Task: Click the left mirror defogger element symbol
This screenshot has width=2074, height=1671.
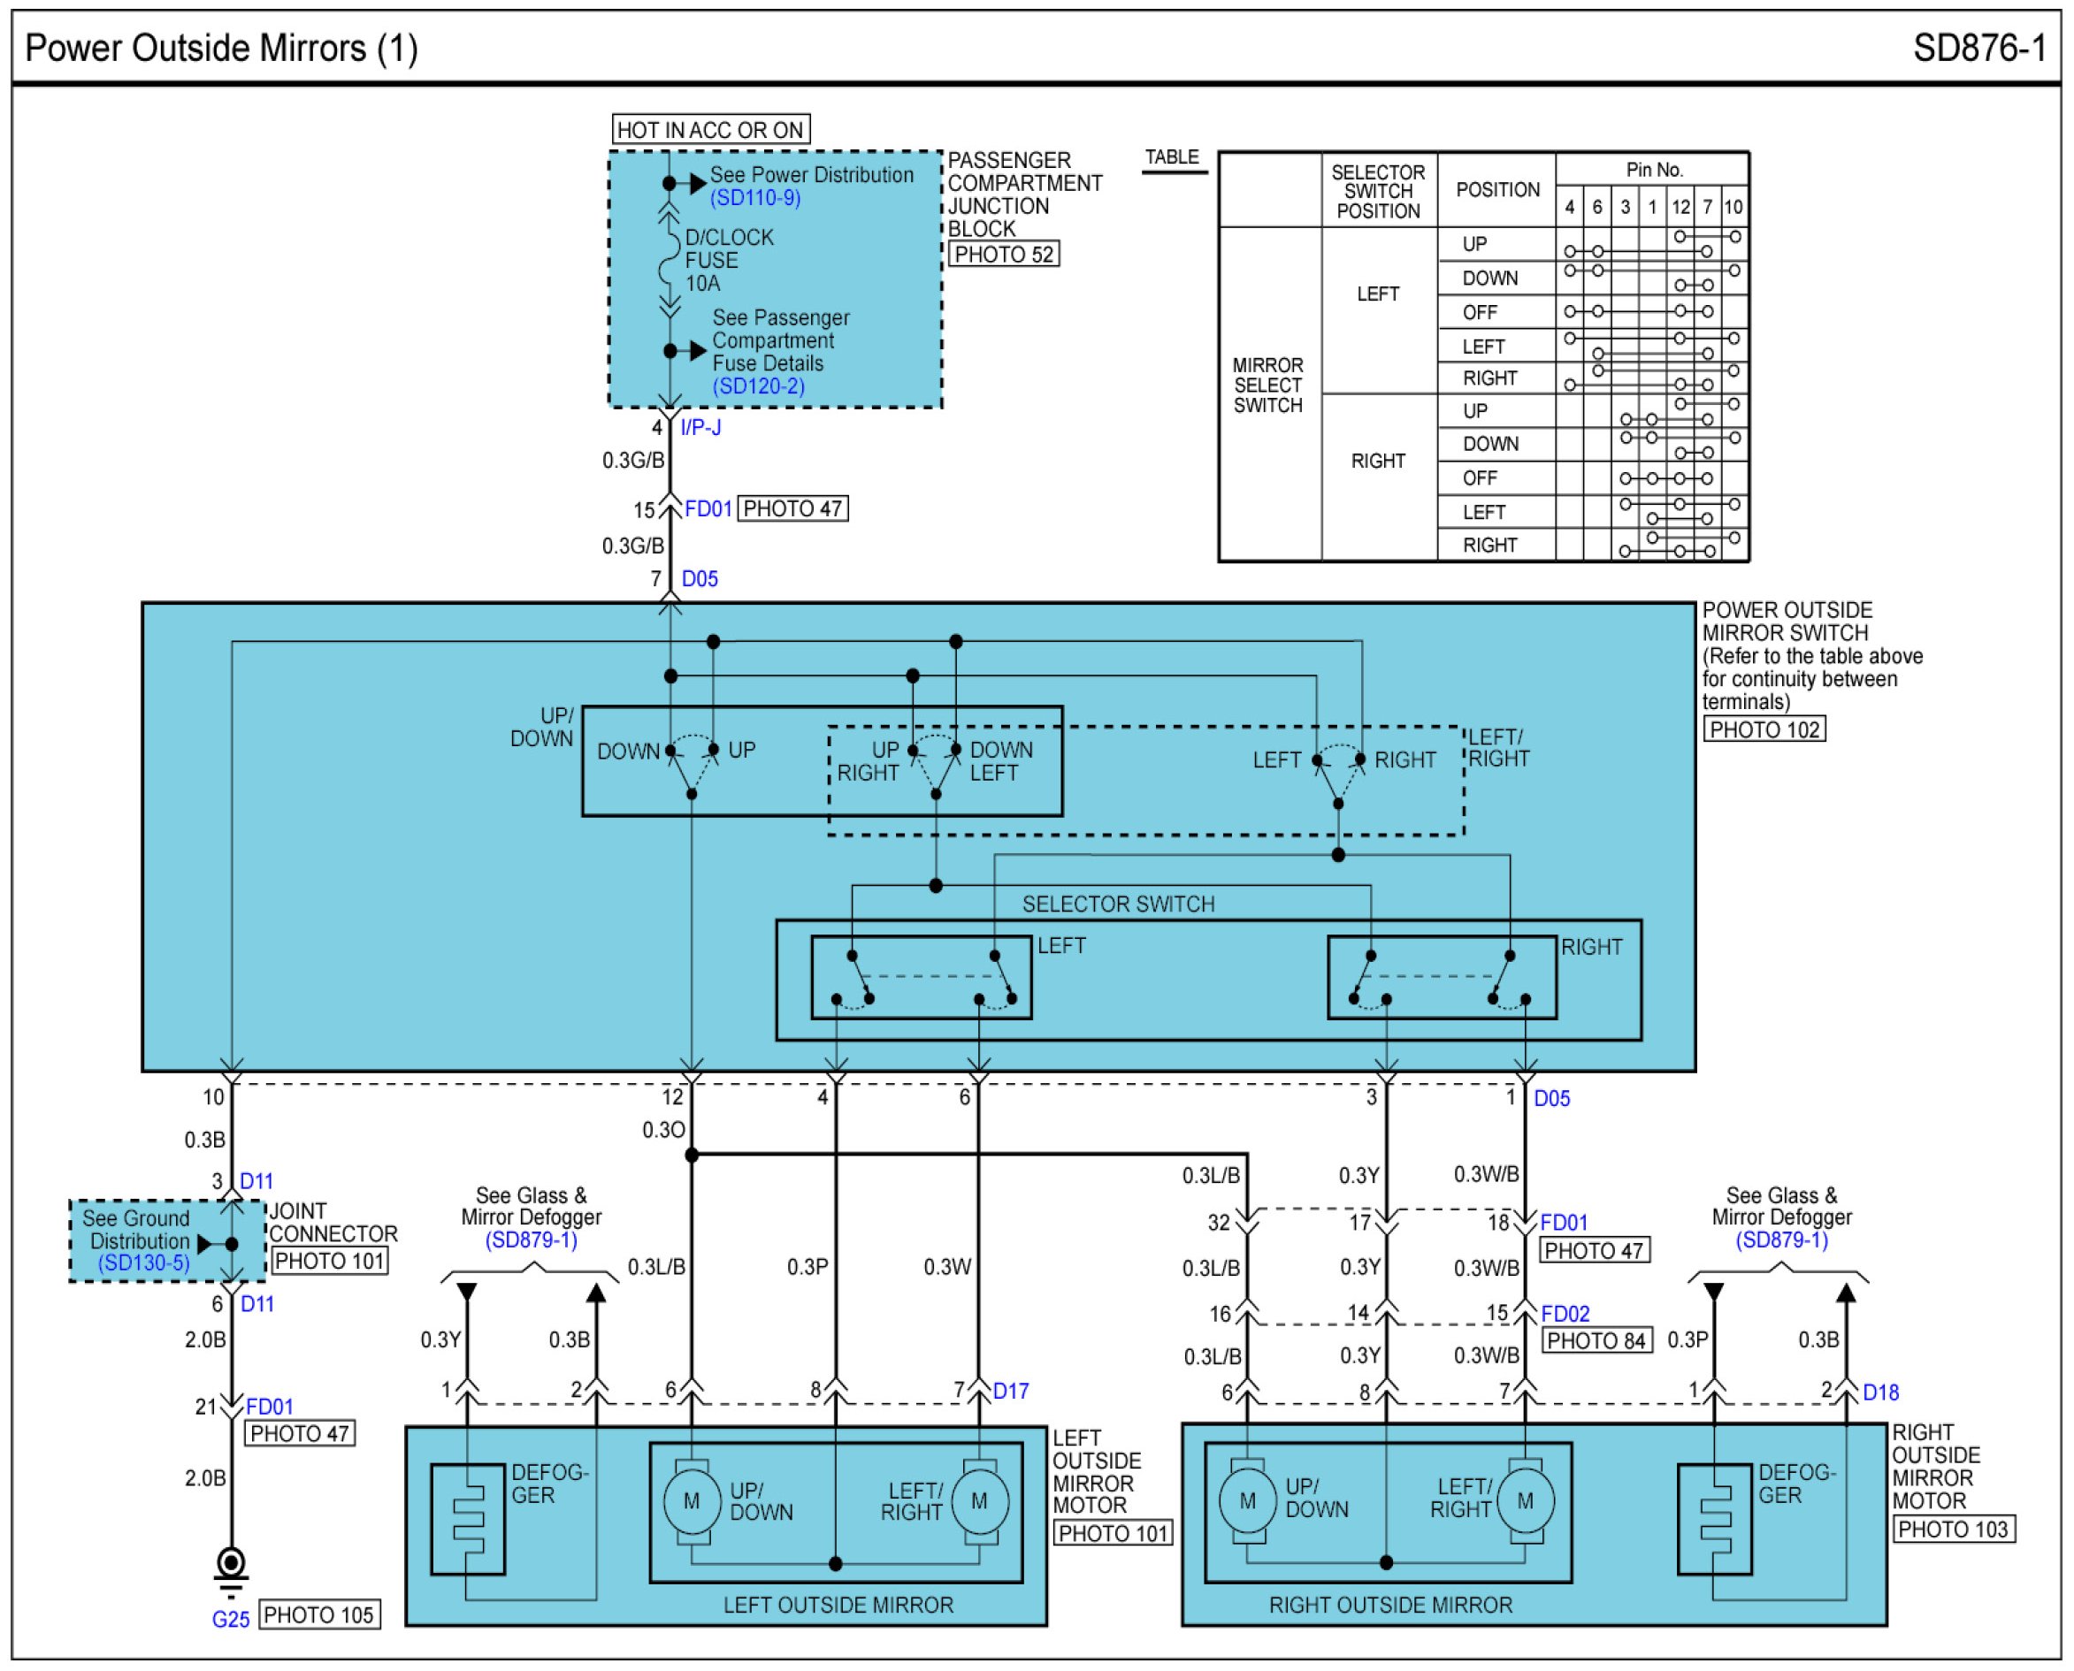Action: (x=468, y=1520)
